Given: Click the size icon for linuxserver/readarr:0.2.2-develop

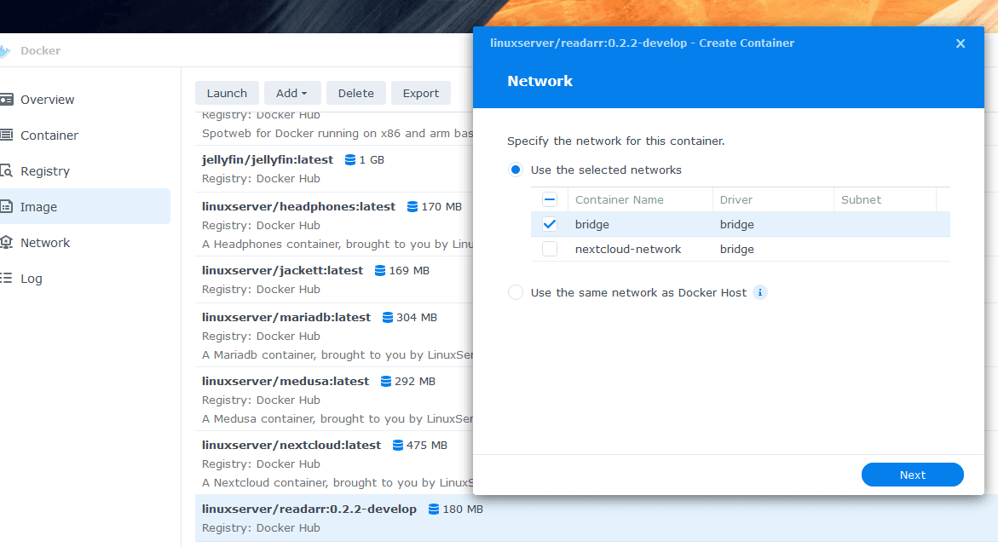Looking at the screenshot, I should point(434,510).
